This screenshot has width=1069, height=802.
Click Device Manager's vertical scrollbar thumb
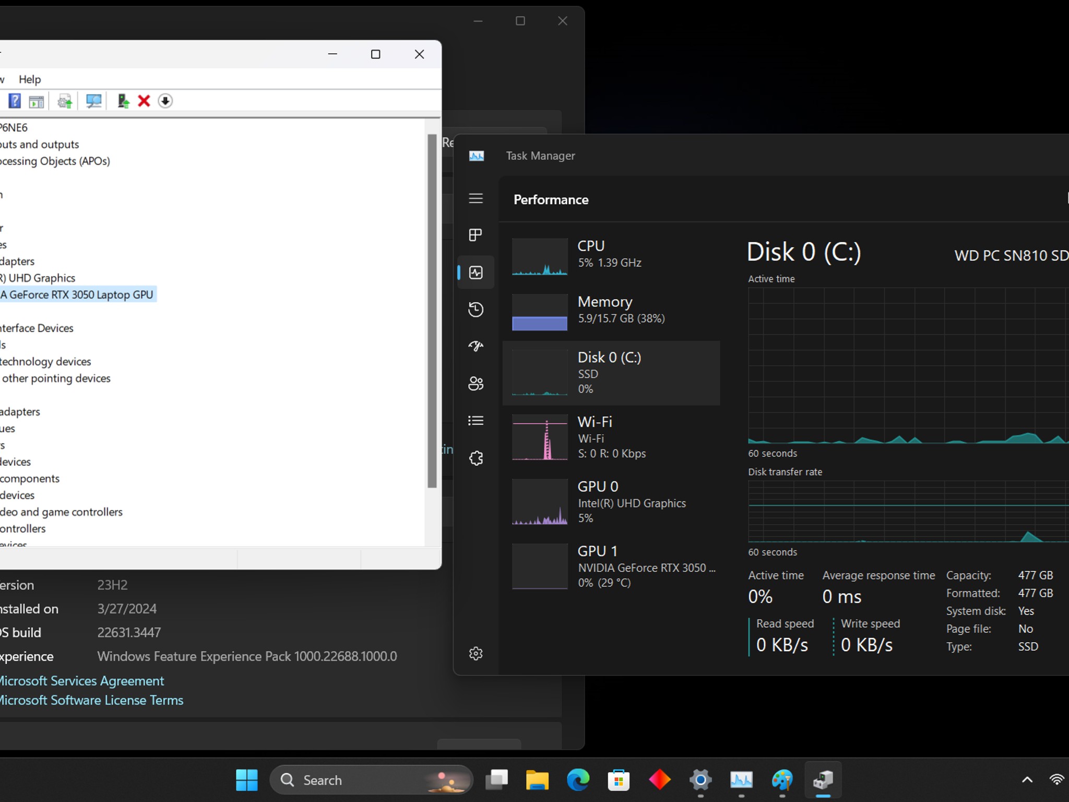click(x=432, y=311)
